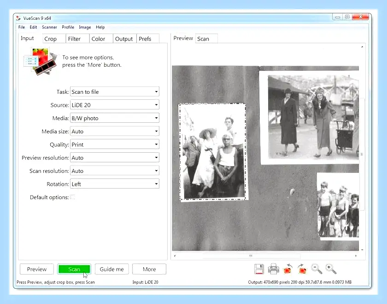Screen dimensions: 387x304
Task: Open the File menu
Action: point(22,27)
